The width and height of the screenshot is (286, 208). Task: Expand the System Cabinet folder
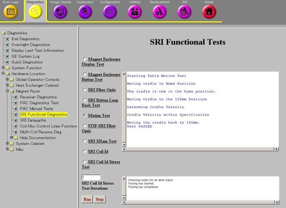pyautogui.click(x=7, y=143)
